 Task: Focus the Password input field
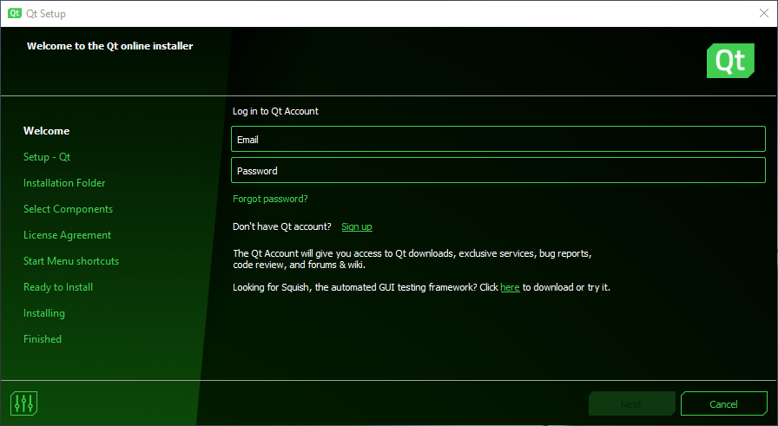(498, 170)
